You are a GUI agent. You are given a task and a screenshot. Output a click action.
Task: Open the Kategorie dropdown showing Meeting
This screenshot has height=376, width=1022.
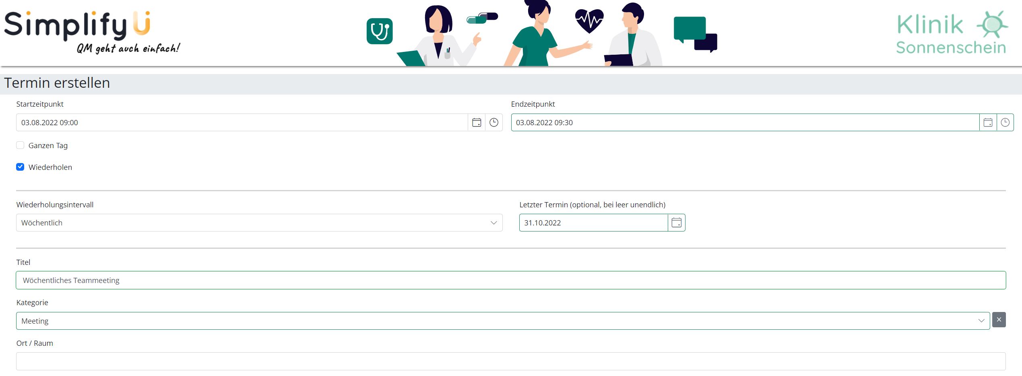[503, 321]
